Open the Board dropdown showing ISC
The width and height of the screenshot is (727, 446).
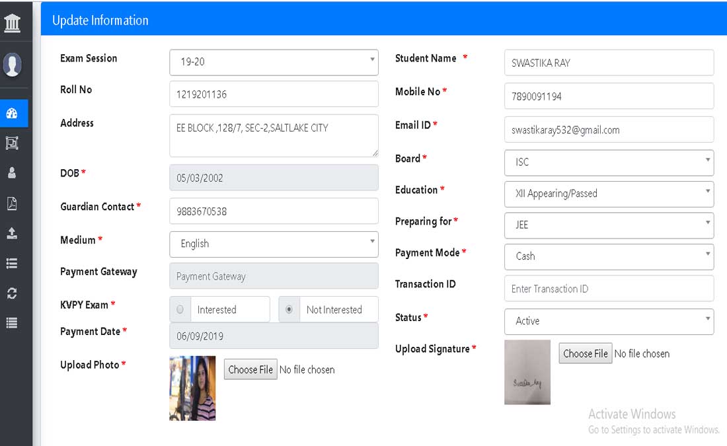(608, 162)
